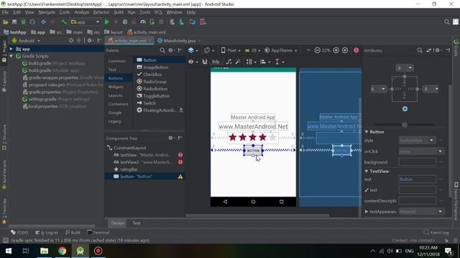The width and height of the screenshot is (460, 258).
Task: Select ratingBar in the Component Tree
Action: tap(129, 169)
